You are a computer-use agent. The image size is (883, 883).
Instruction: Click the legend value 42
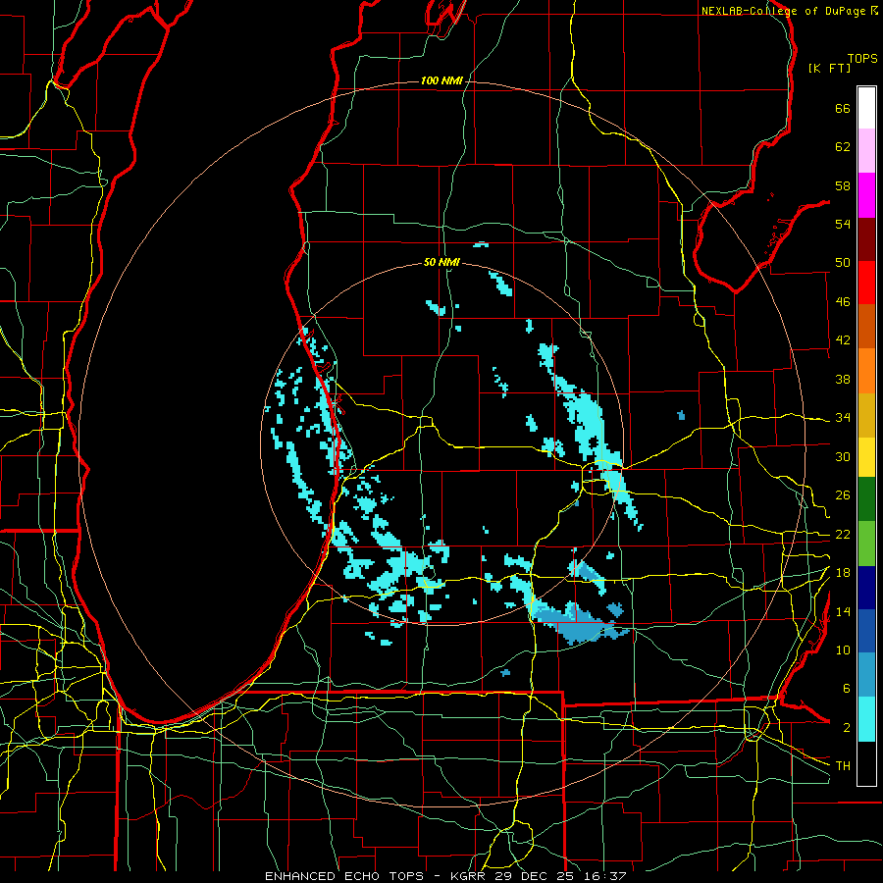(843, 340)
